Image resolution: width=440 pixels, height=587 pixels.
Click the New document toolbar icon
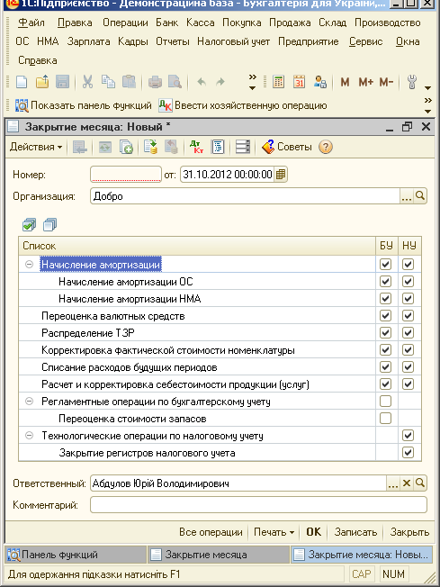pyautogui.click(x=22, y=82)
